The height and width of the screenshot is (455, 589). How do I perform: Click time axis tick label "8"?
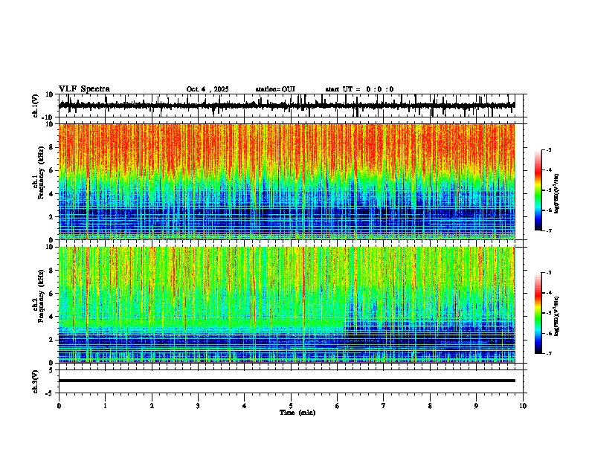(x=430, y=406)
